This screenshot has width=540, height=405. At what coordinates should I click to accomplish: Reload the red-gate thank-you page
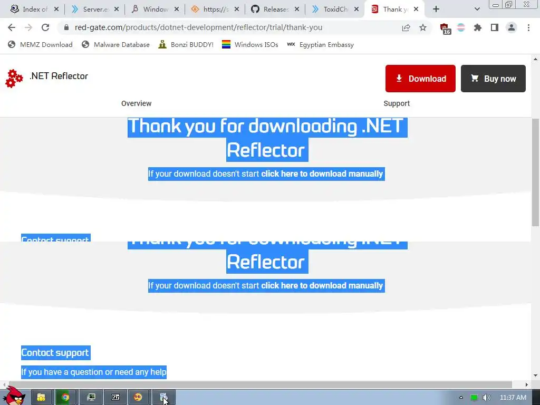click(x=45, y=27)
